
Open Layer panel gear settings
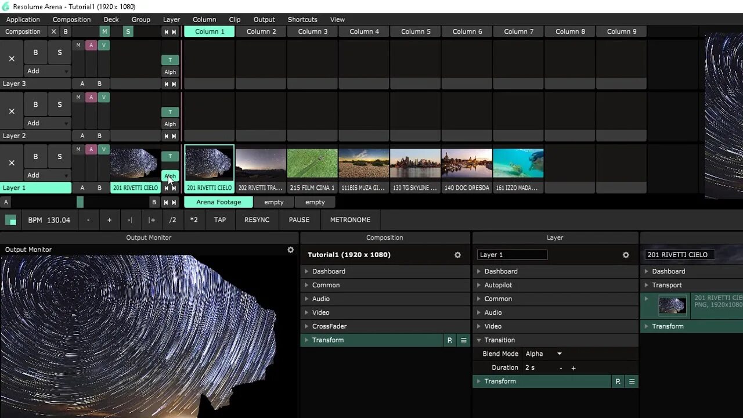click(x=626, y=255)
